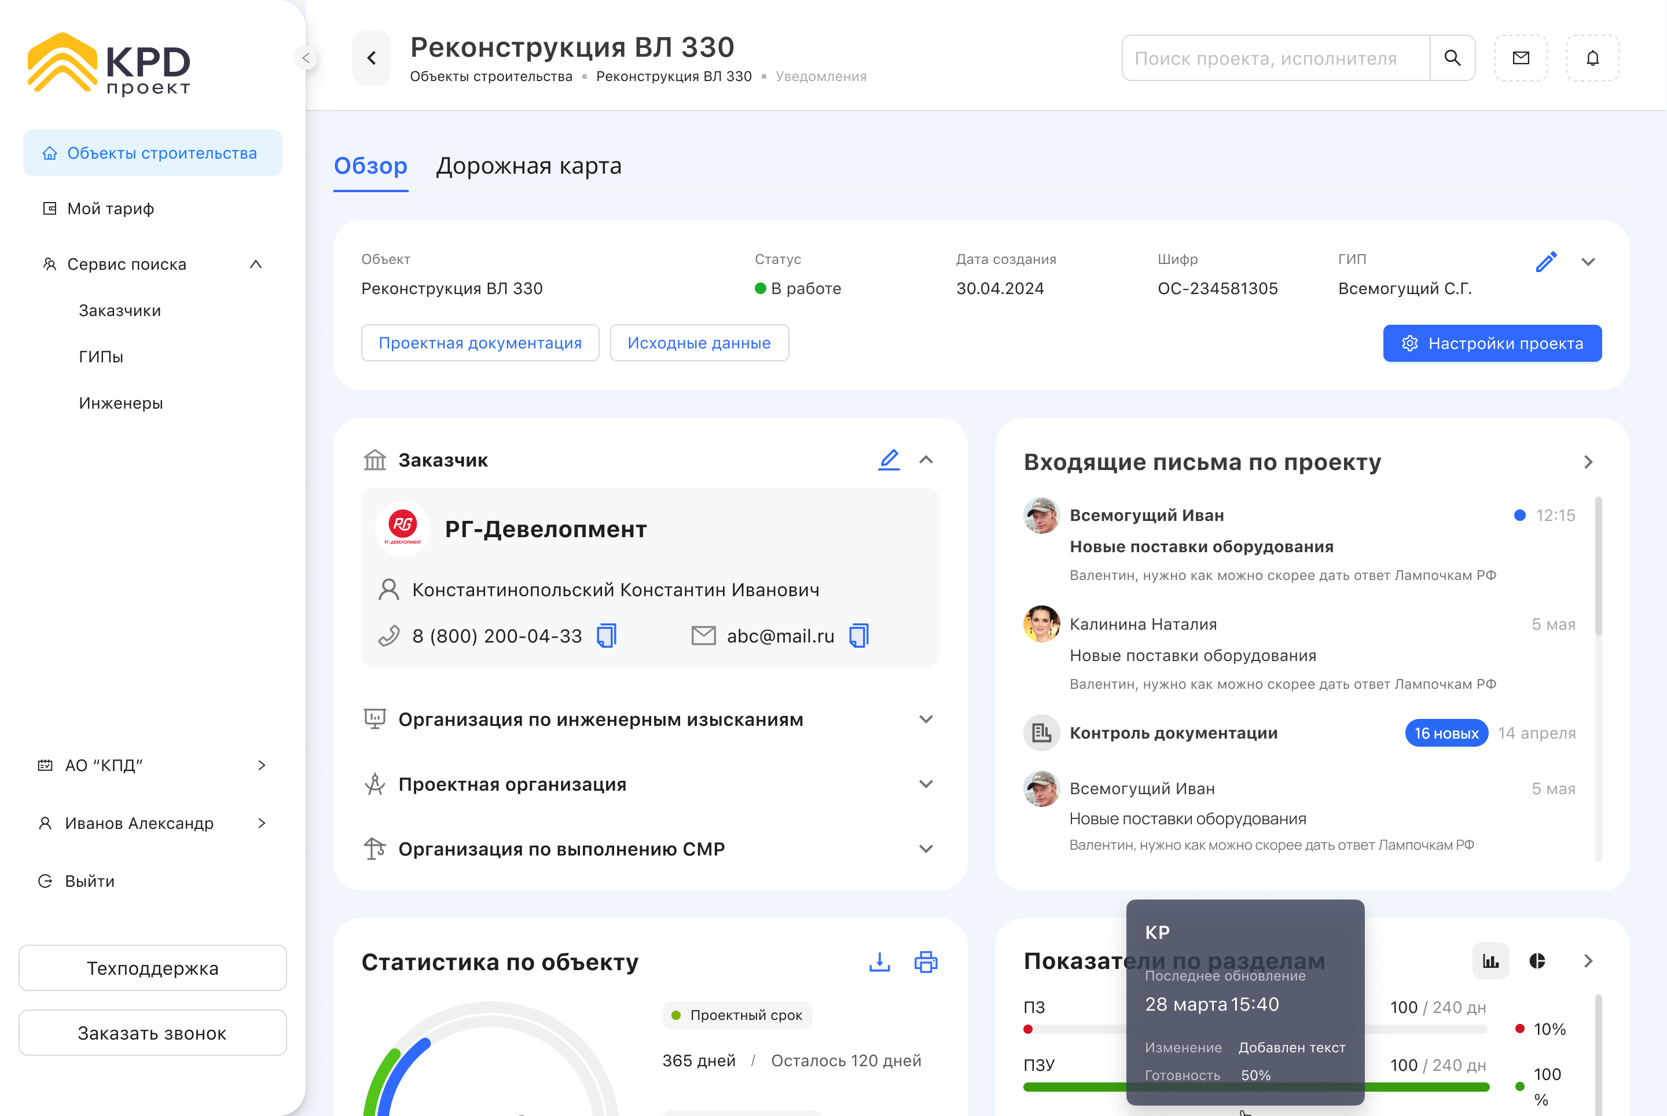Screen dimensions: 1667x1116
Task: Expand the Проектная организация section
Action: pos(926,784)
